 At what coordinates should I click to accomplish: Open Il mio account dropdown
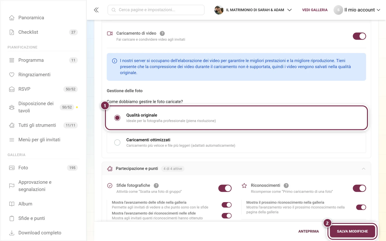click(357, 10)
